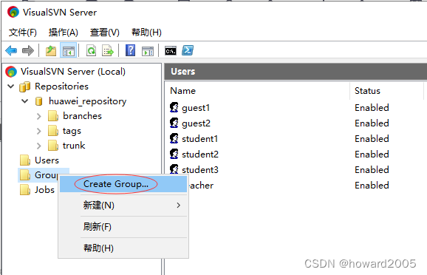Click the huawei_repository cylinder icon

(39, 101)
